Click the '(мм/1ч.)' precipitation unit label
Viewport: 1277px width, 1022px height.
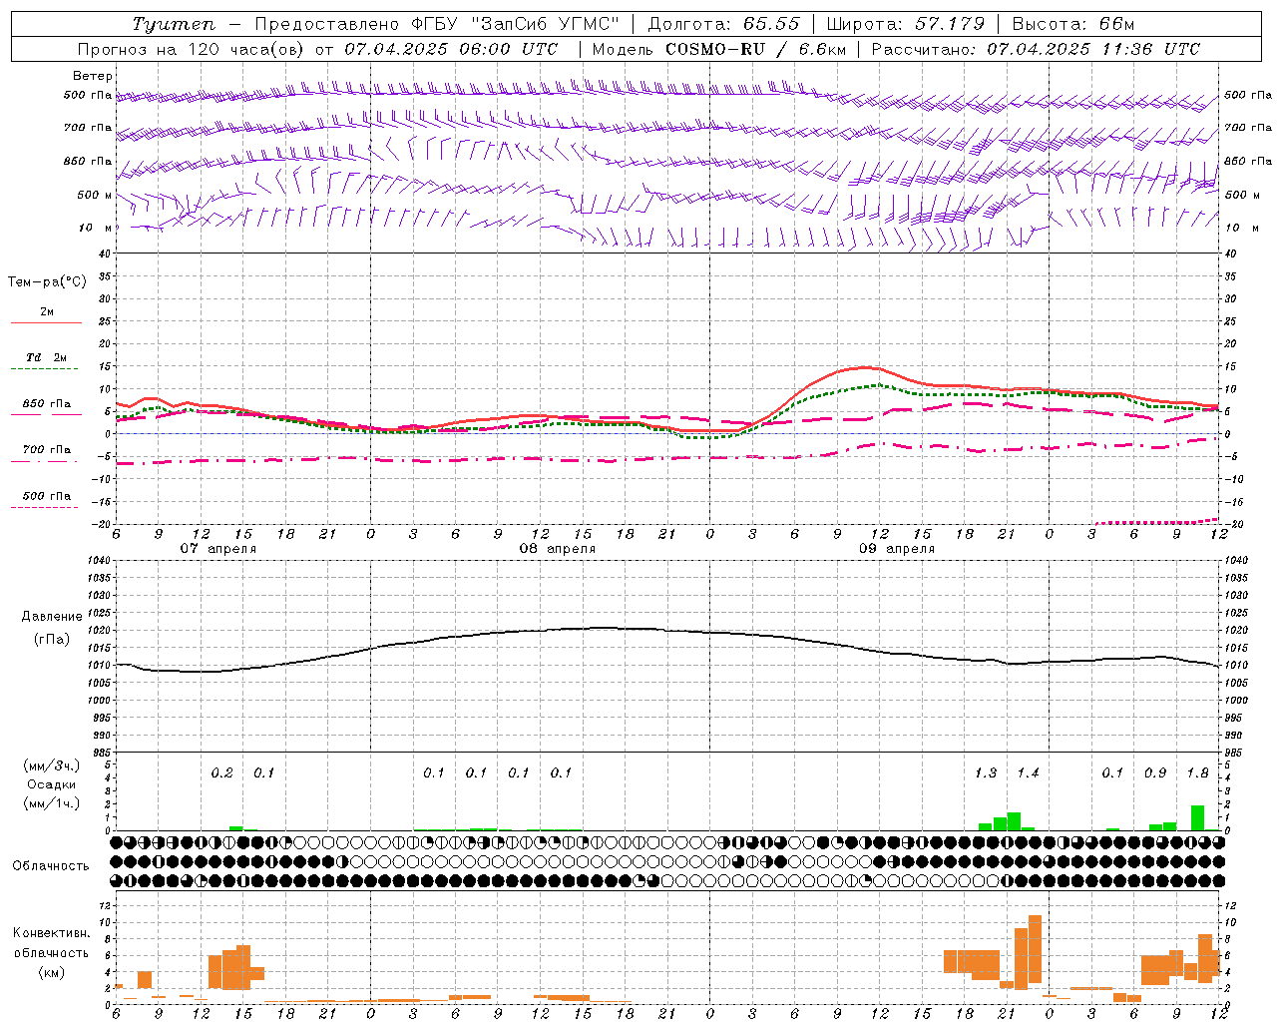pos(52,803)
